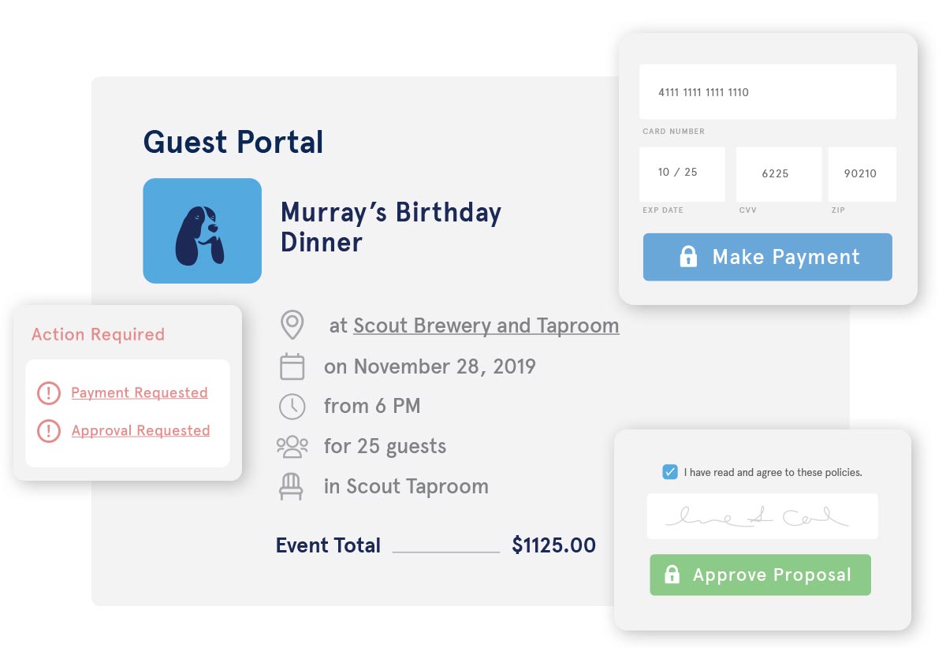Image resolution: width=946 pixels, height=662 pixels.
Task: Click the card number input field
Action: coord(767,92)
